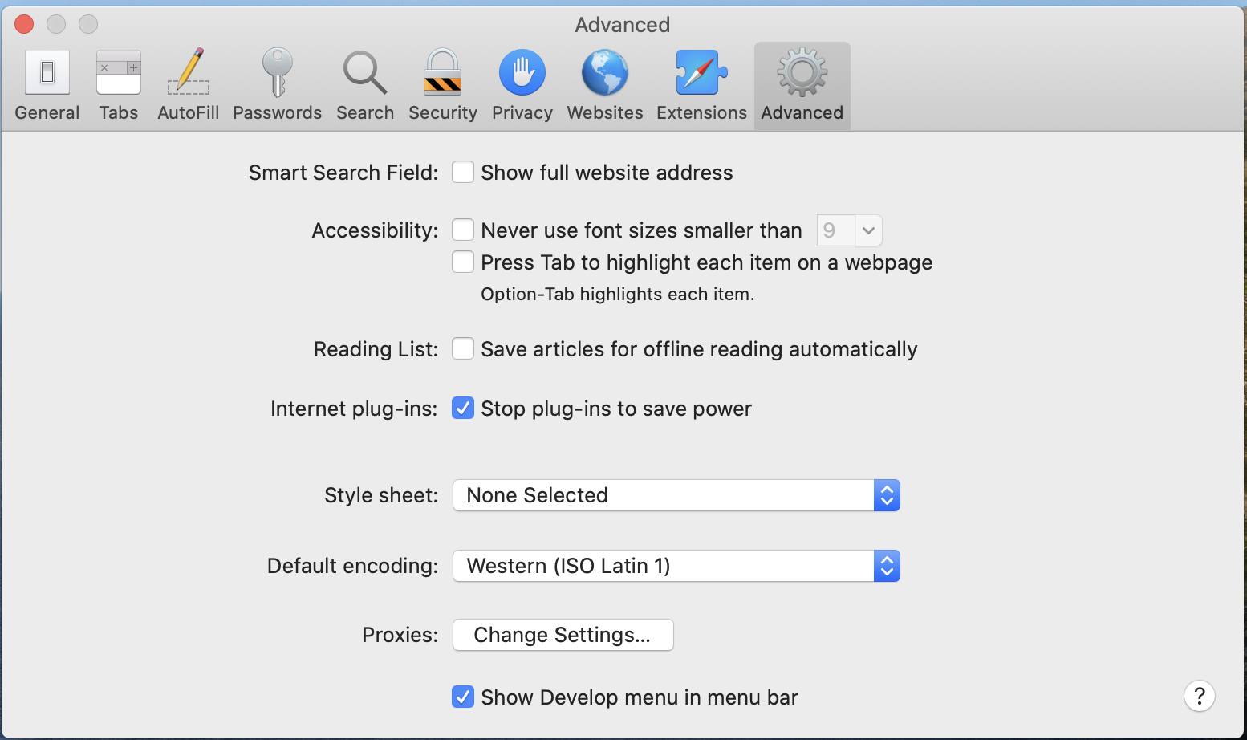The width and height of the screenshot is (1247, 740).
Task: Open AutoFill preferences with the pencil icon
Action: [189, 85]
